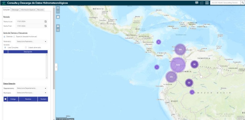Return map to the default home extent
245x120 pixels.
[58, 17]
